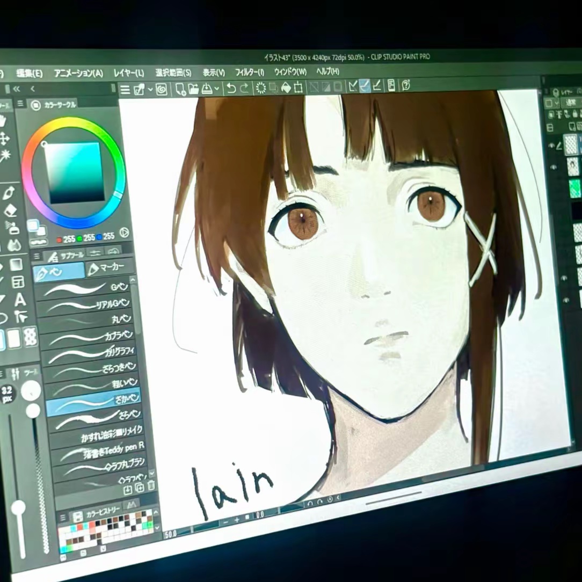Image resolution: width=582 pixels, height=582 pixels.
Task: Open a file from command bar
Action: [193, 89]
